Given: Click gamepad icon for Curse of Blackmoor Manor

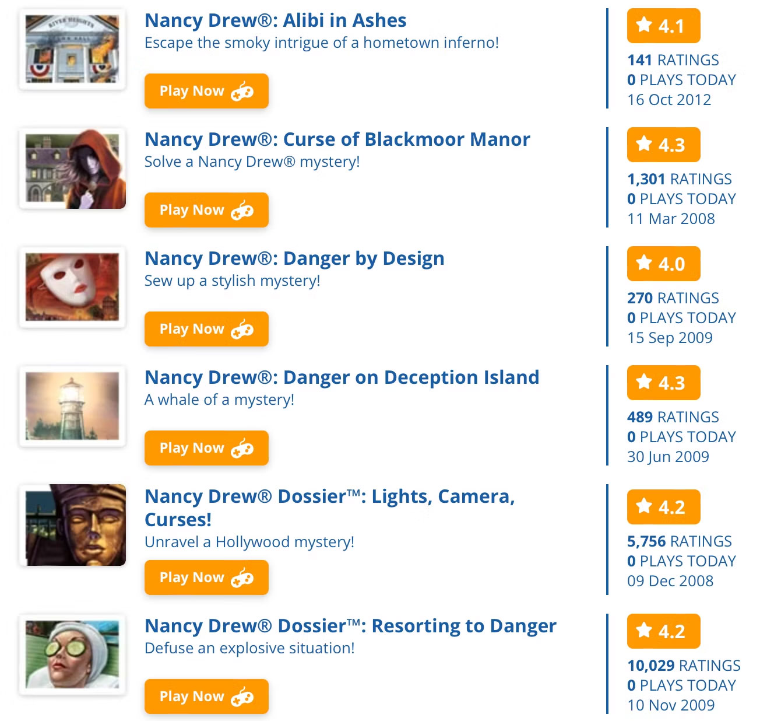Looking at the screenshot, I should point(242,211).
